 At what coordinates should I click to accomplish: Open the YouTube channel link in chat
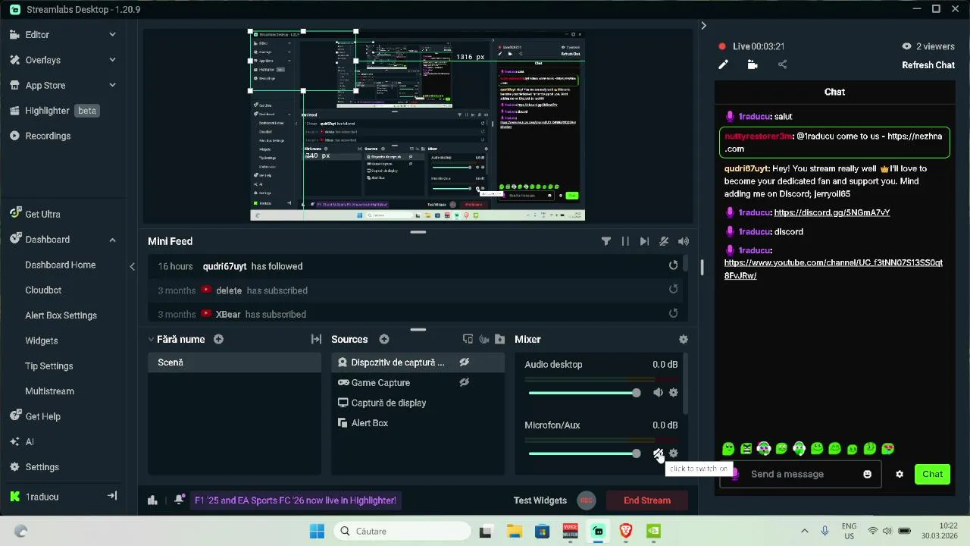tap(833, 269)
